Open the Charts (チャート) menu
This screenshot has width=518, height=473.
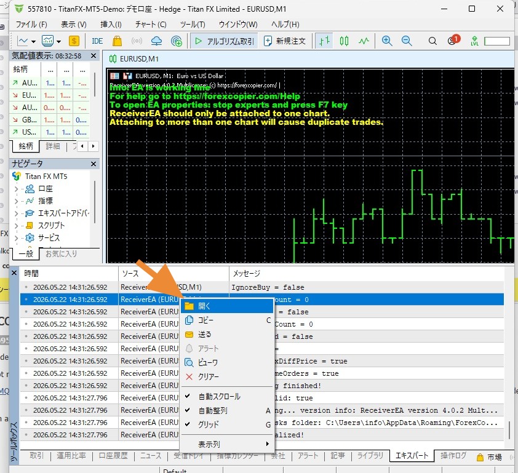(x=151, y=25)
